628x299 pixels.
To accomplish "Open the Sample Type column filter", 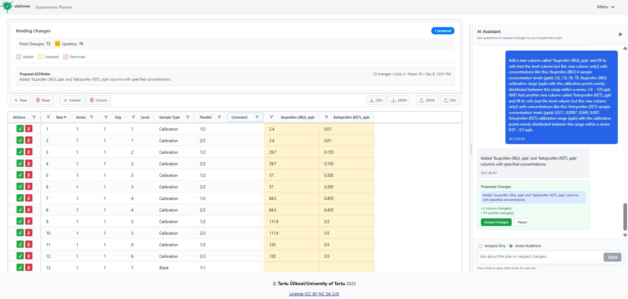I will click(x=187, y=117).
